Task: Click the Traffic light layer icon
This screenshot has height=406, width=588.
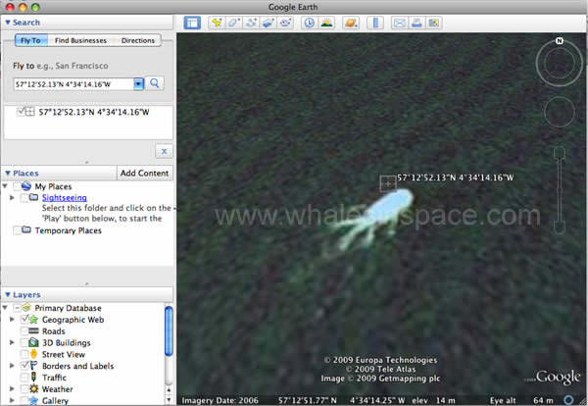Action: point(33,378)
